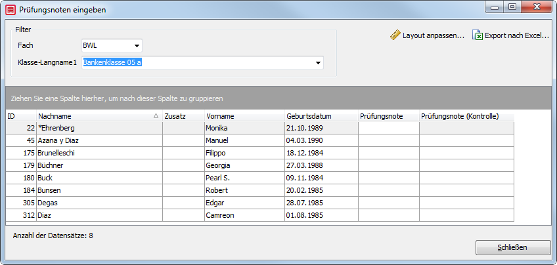
Task: Click the grey group-by-column panel
Action: [x=279, y=98]
